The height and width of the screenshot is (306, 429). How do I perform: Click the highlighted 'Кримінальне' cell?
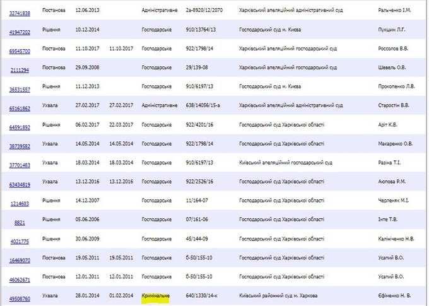click(156, 295)
